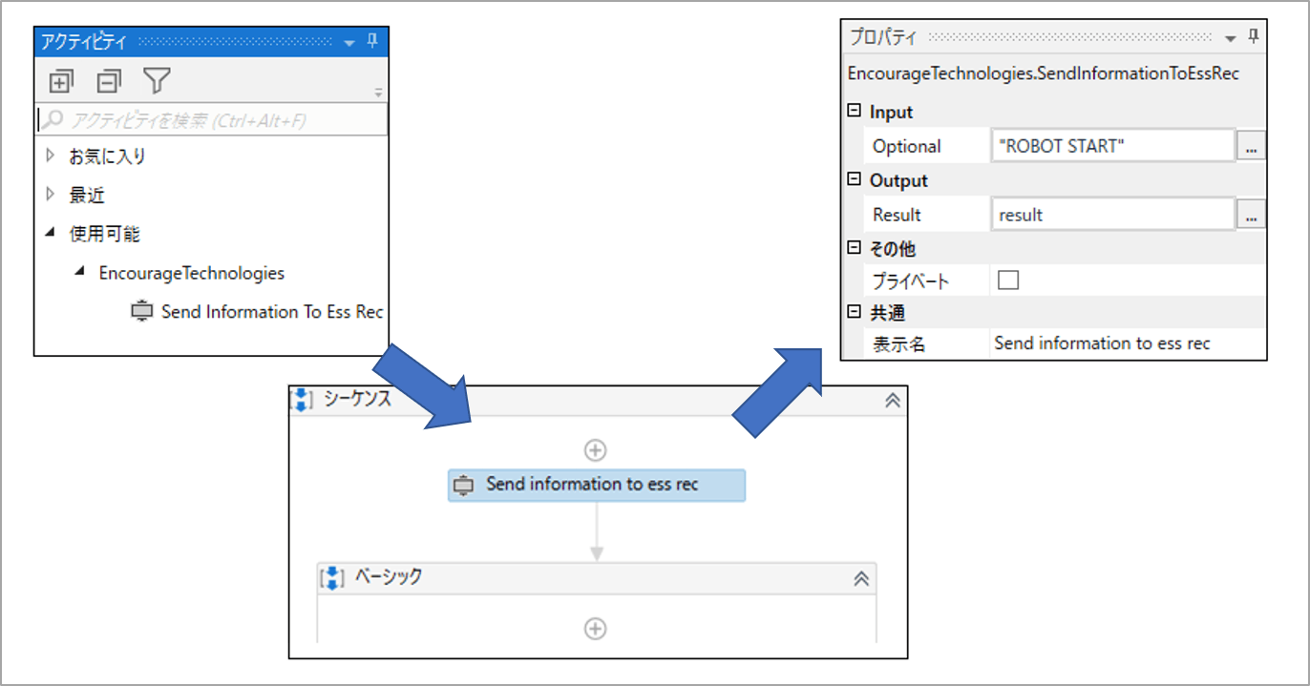Image resolution: width=1310 pixels, height=686 pixels.
Task: Collapse シーケンス using the double chevron
Action: click(x=891, y=400)
